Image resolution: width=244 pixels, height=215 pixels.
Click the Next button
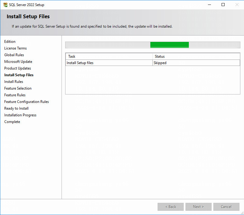tap(199, 207)
